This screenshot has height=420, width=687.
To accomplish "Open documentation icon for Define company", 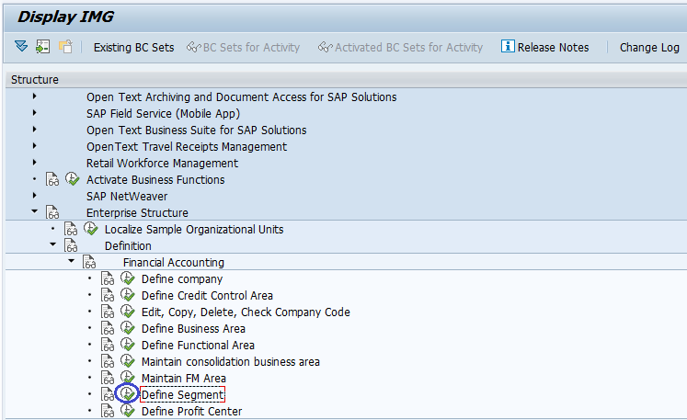I will point(108,278).
